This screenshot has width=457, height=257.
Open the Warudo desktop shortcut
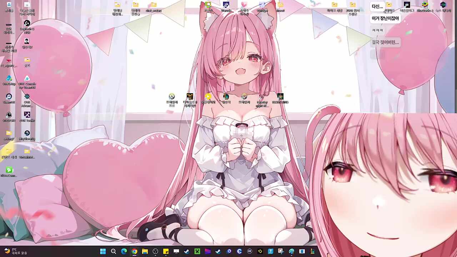[226, 5]
